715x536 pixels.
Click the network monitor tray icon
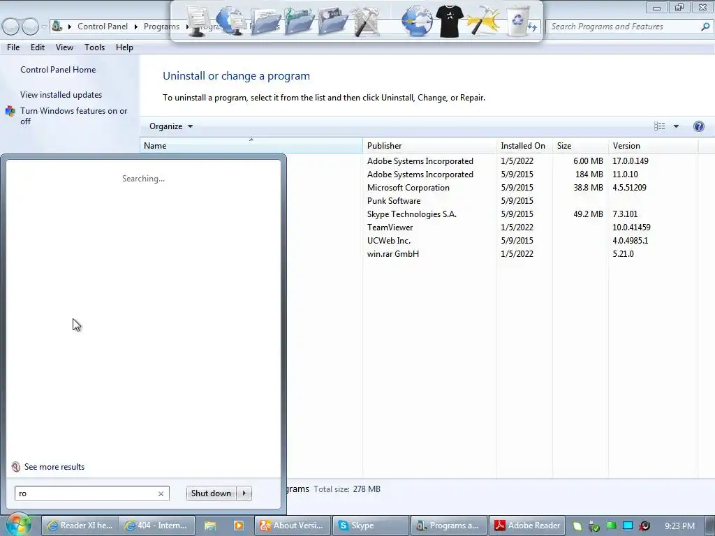(628, 526)
